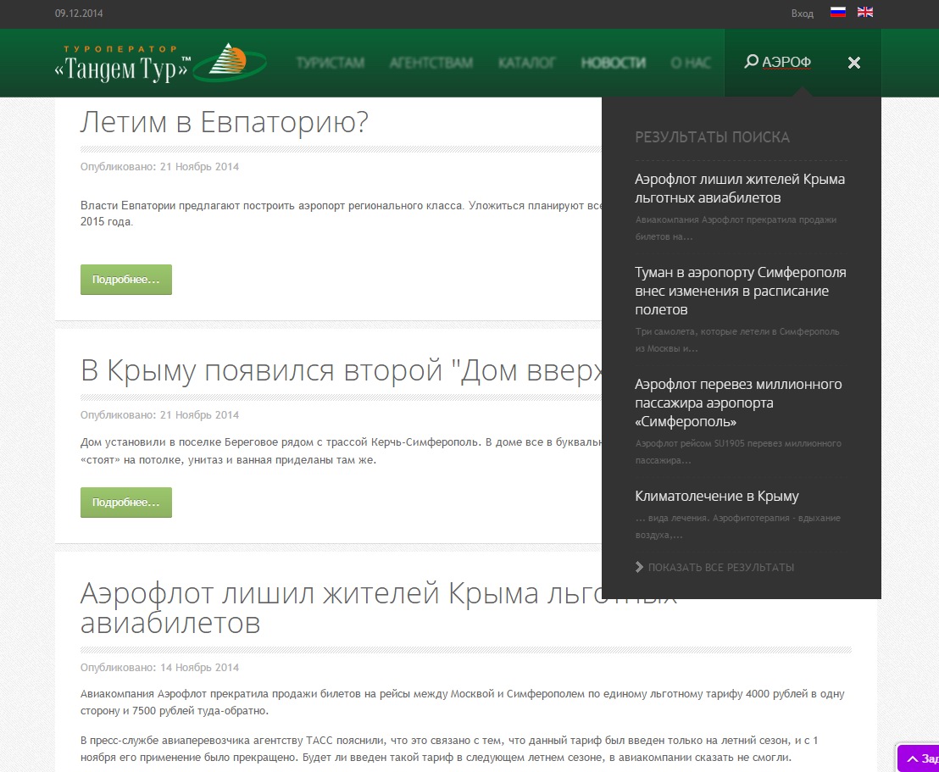The image size is (939, 772).
Task: Open result about миллионного пассажира
Action: tap(738, 403)
